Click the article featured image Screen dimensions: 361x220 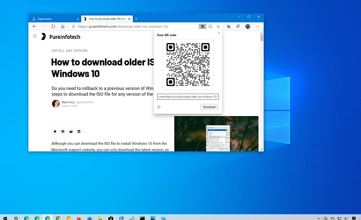(216, 133)
